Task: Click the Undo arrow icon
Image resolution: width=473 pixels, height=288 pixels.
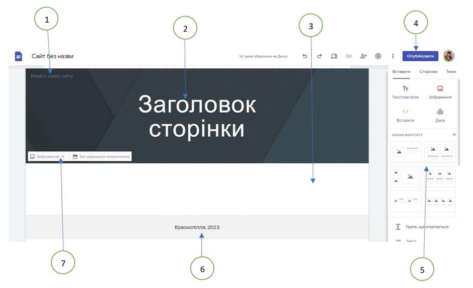Action: click(x=304, y=56)
